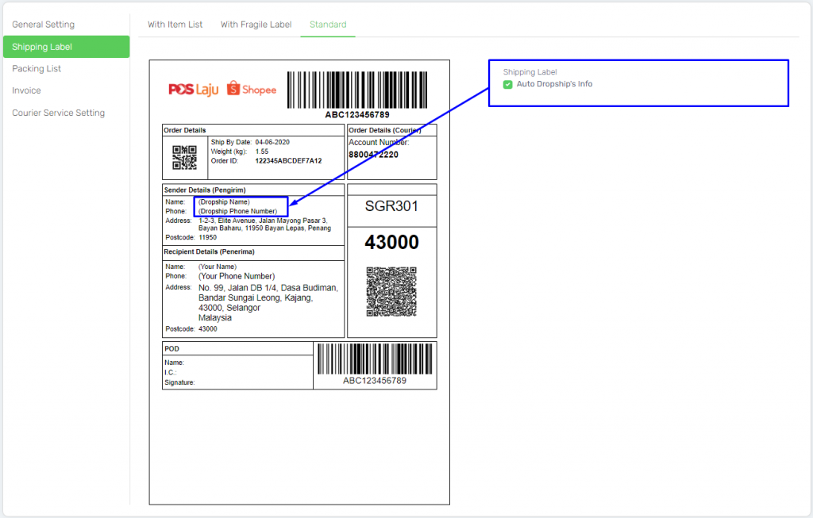This screenshot has width=813, height=518.
Task: Select Courier Service Setting from sidebar
Action: (x=56, y=113)
